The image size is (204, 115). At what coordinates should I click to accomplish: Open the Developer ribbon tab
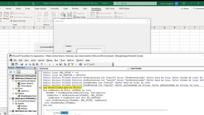click(96, 9)
